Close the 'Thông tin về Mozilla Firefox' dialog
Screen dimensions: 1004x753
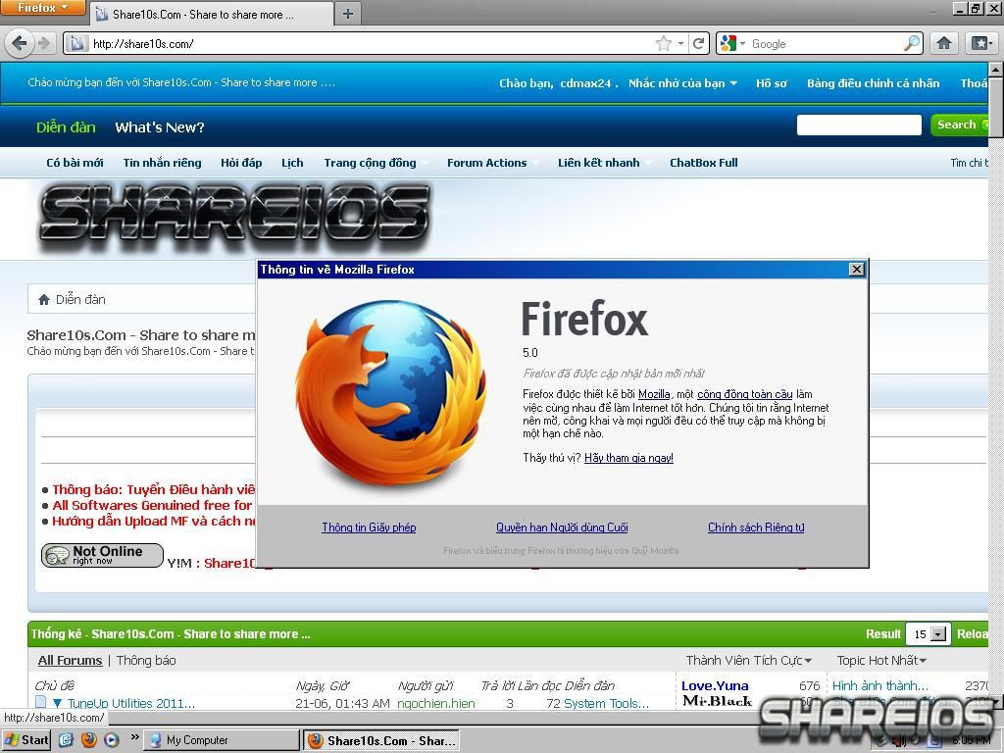[856, 269]
